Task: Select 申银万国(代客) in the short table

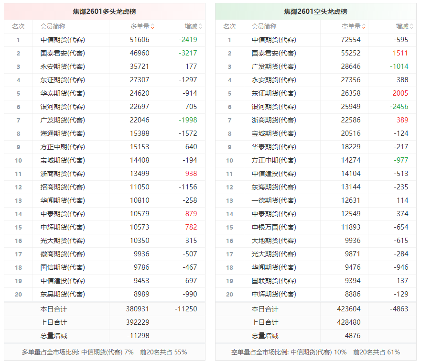Action: [x=274, y=227]
